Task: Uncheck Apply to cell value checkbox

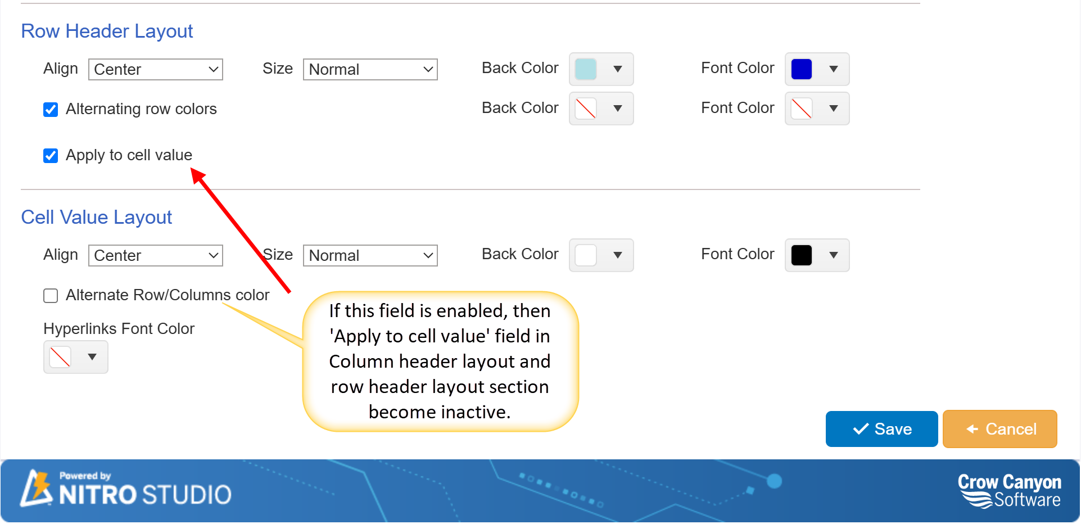Action: (51, 156)
